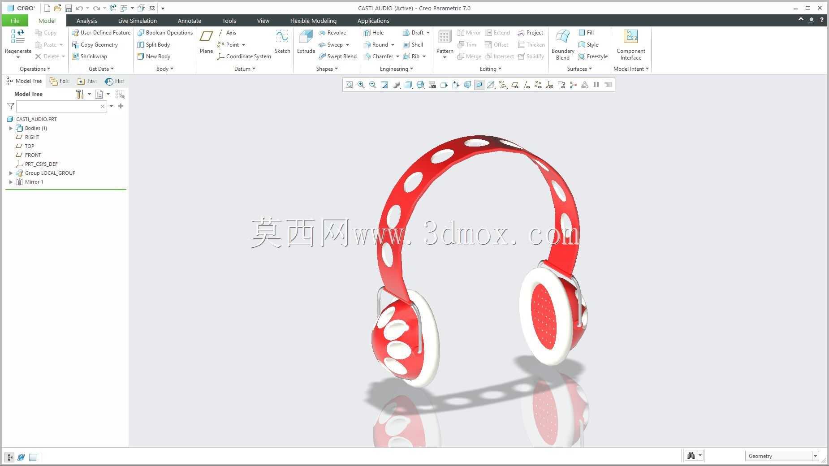Open the Shrinkwrap tool
This screenshot has height=466, width=829.
pyautogui.click(x=90, y=56)
